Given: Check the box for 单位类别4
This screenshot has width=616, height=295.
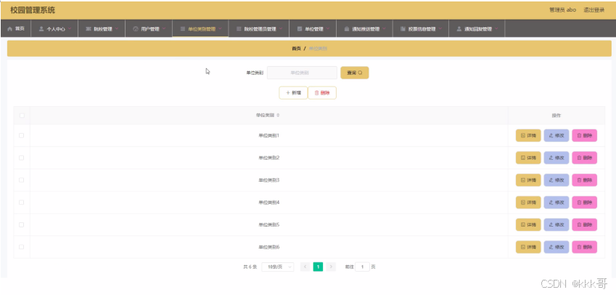Looking at the screenshot, I should coord(21,202).
